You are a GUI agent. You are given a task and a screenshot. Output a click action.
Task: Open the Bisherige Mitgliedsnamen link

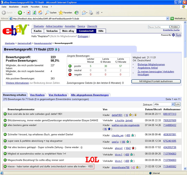click(x=150, y=64)
